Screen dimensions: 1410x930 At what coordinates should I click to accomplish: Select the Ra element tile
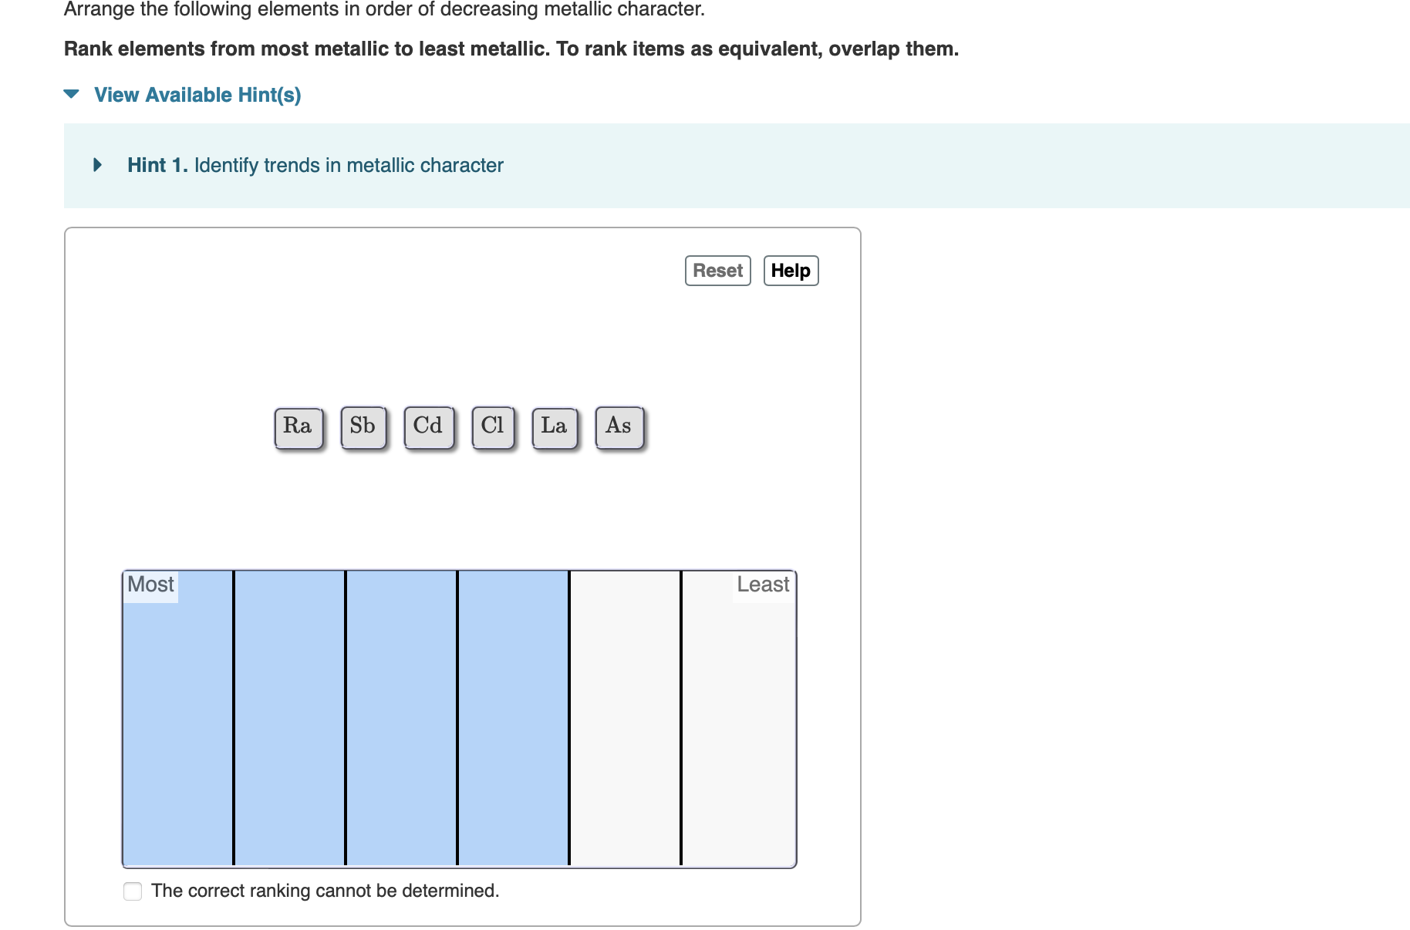coord(298,426)
